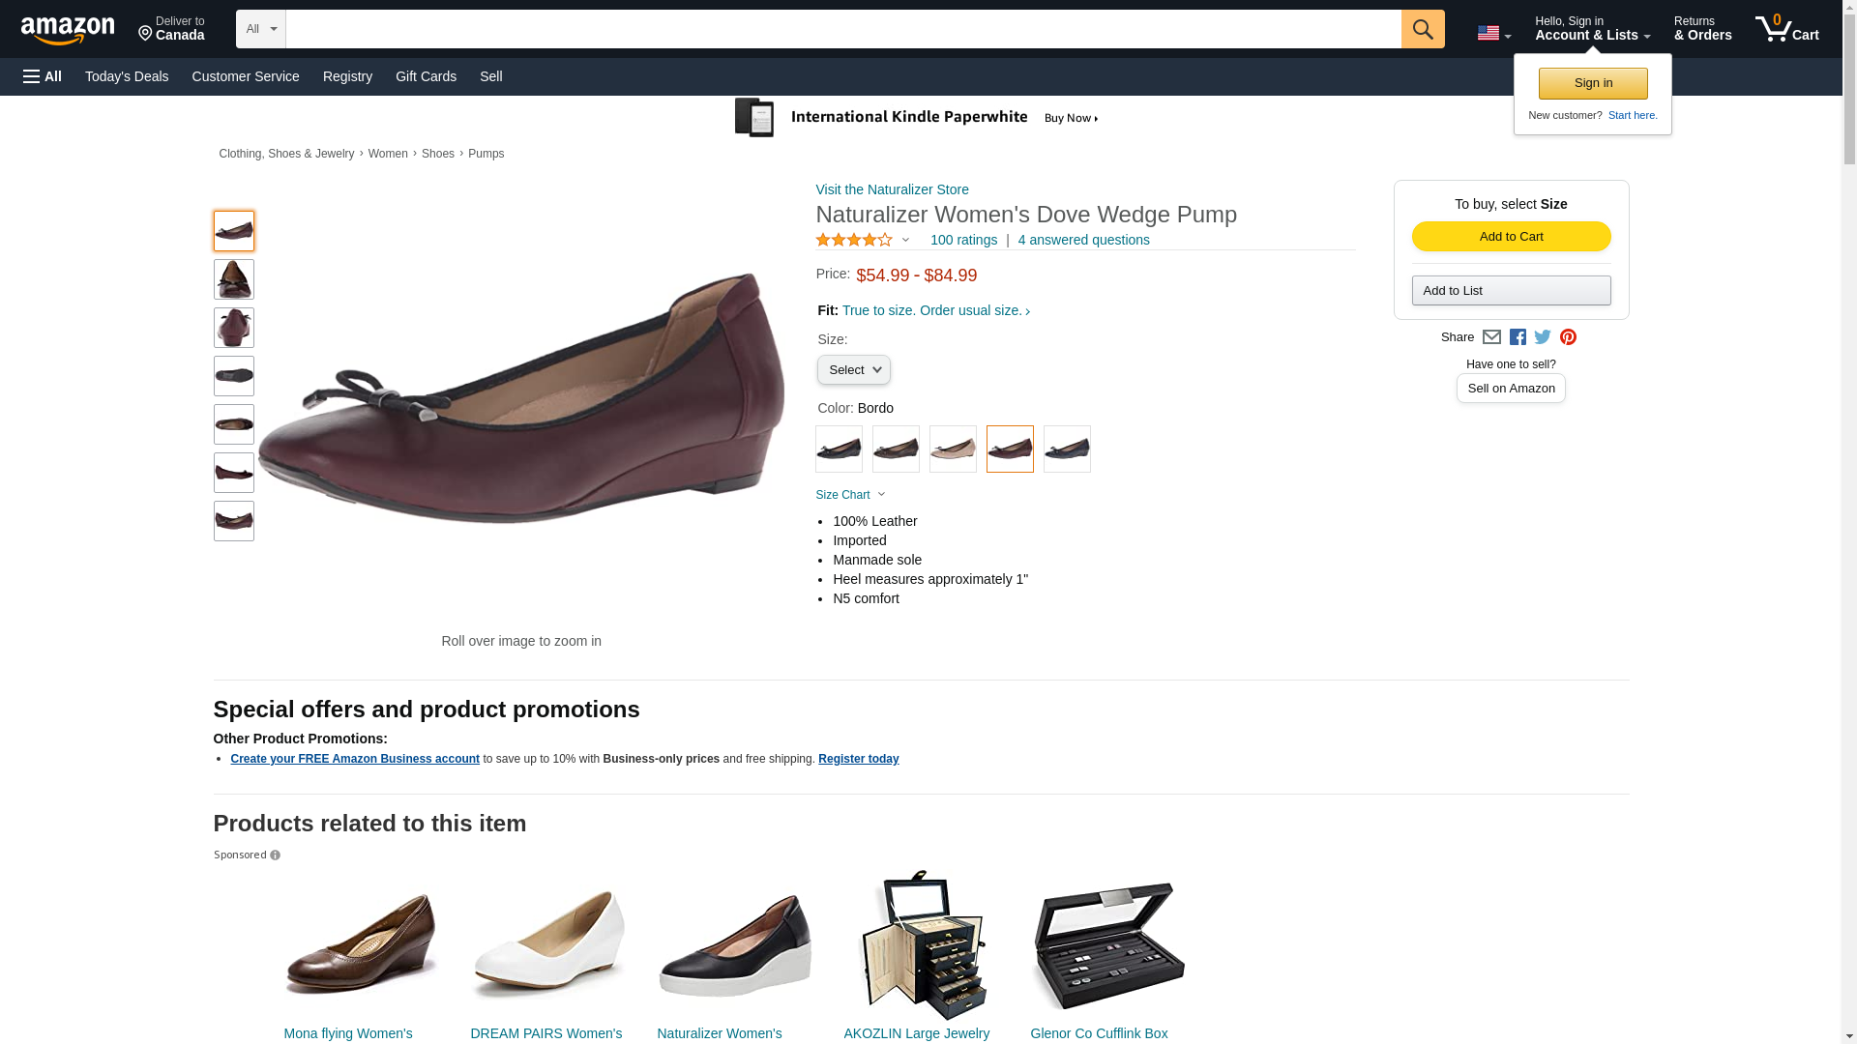Go to Amazon home logo

click(x=68, y=30)
